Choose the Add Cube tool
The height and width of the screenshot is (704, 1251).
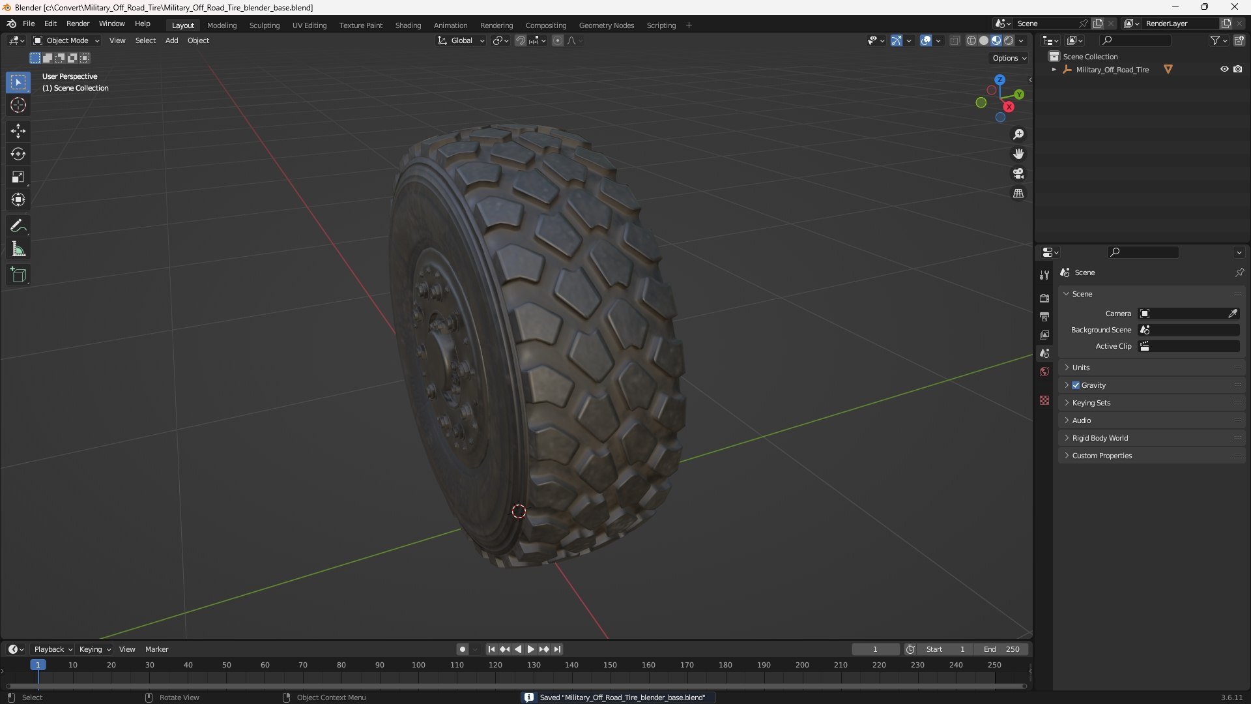point(18,275)
